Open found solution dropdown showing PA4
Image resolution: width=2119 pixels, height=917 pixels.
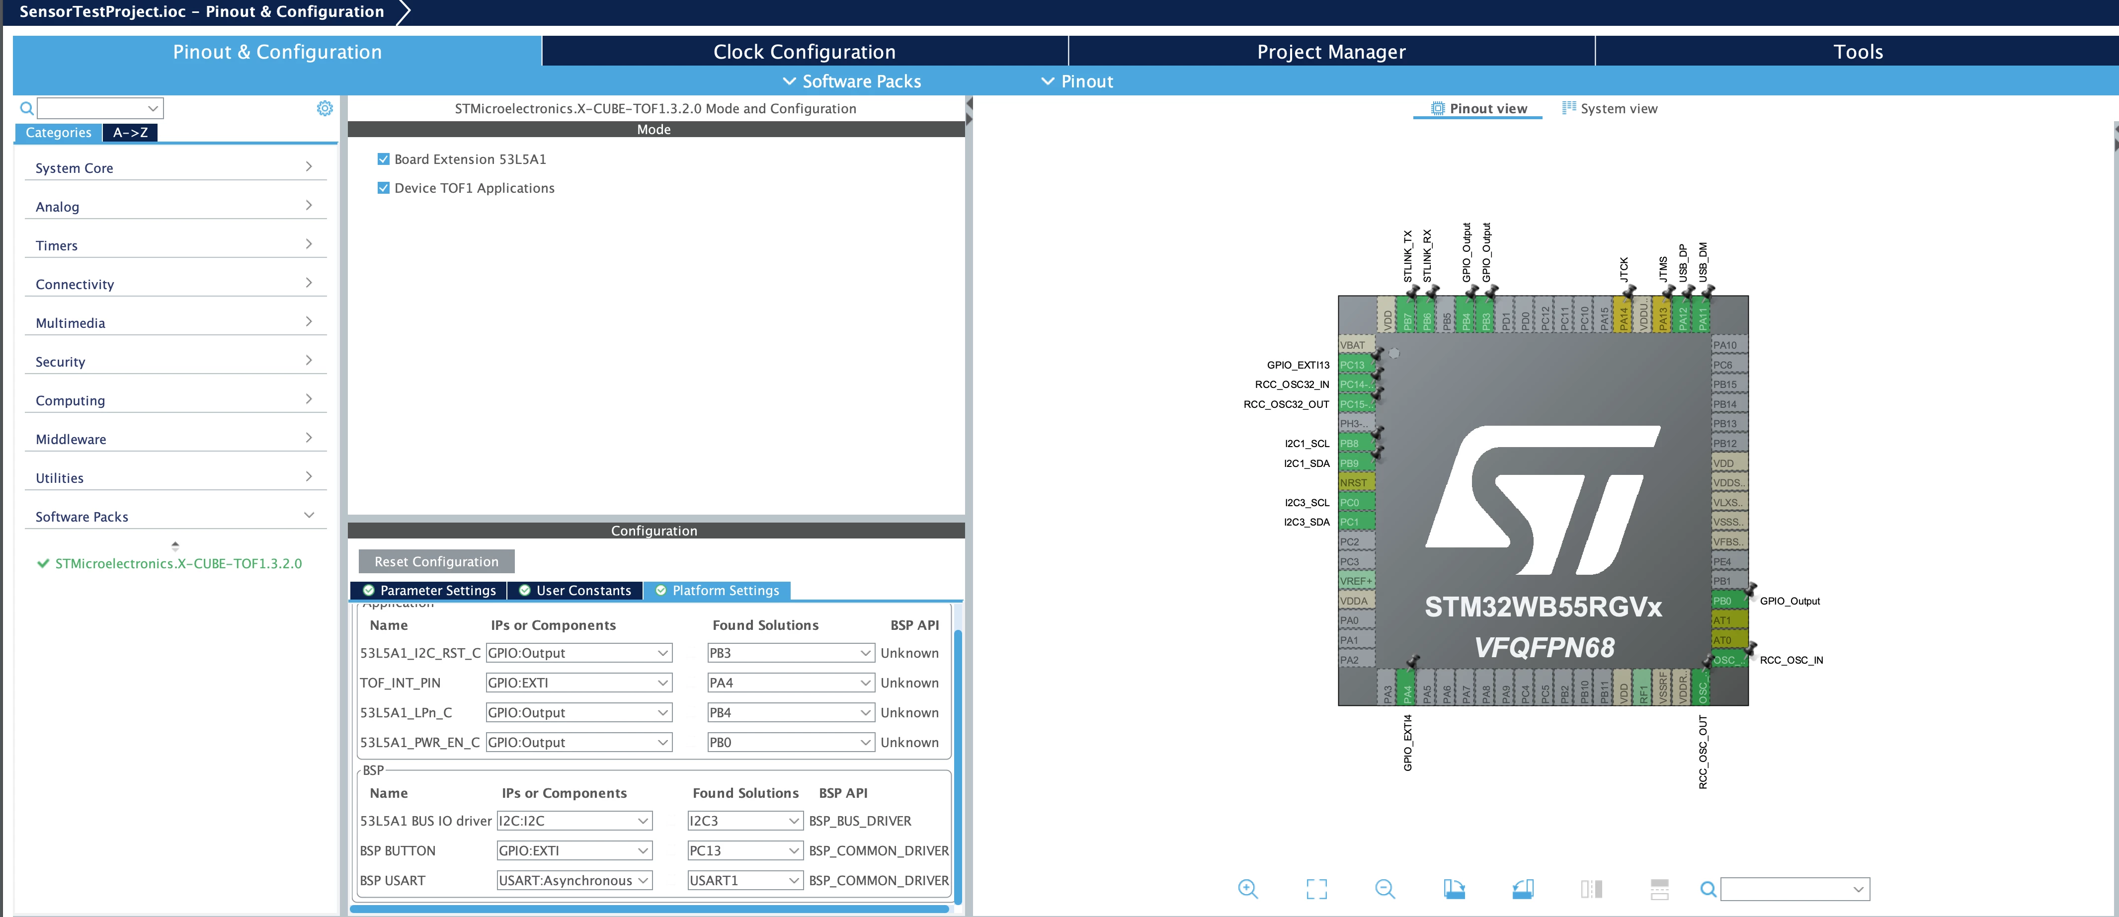click(791, 682)
